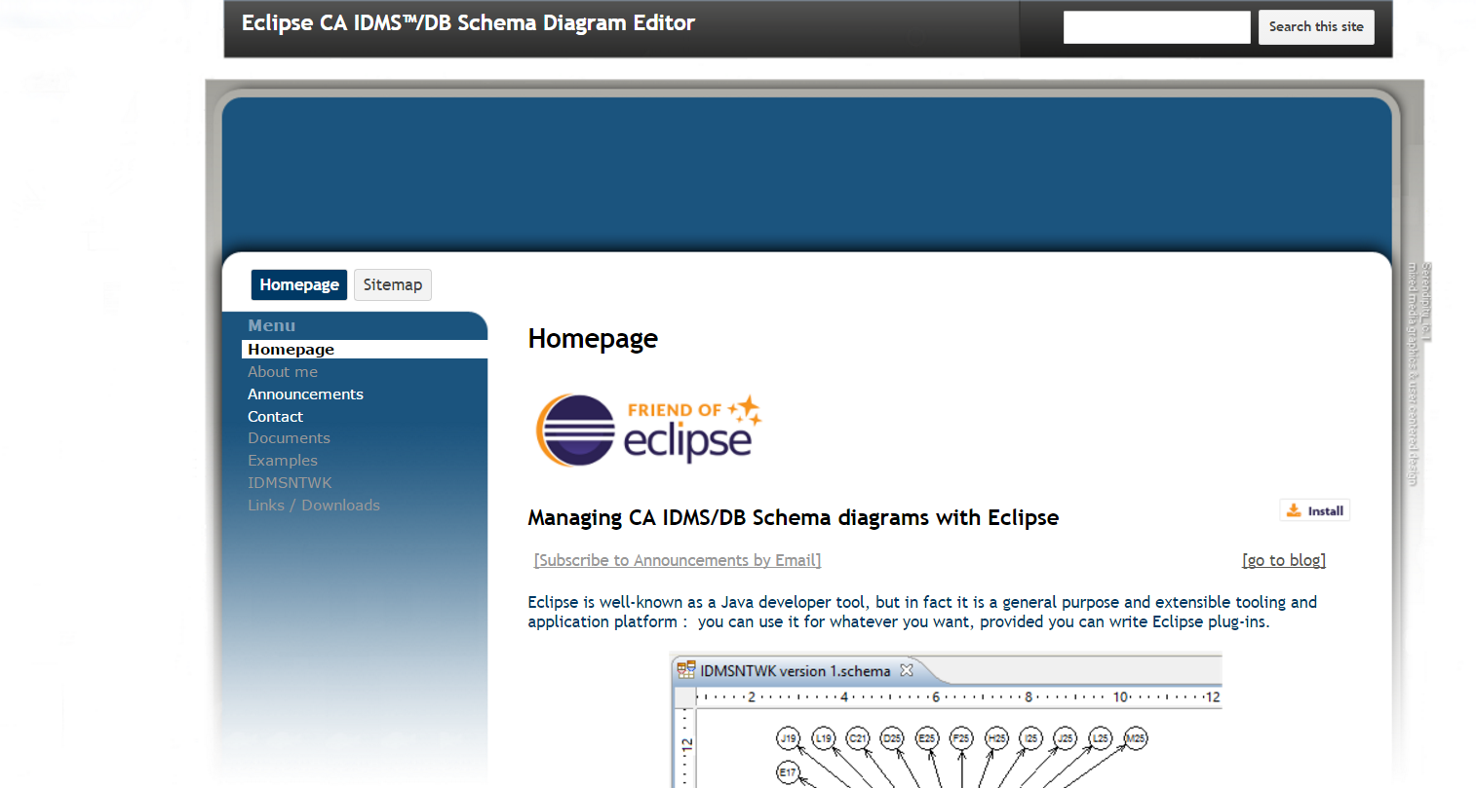The image size is (1476, 788).
Task: Follow the go to blog link
Action: tap(1284, 560)
